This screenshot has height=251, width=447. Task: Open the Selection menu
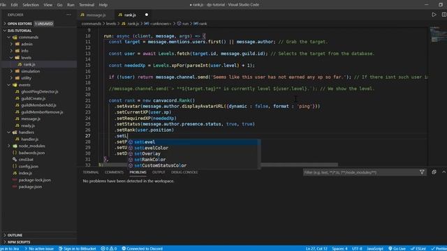coord(31,5)
